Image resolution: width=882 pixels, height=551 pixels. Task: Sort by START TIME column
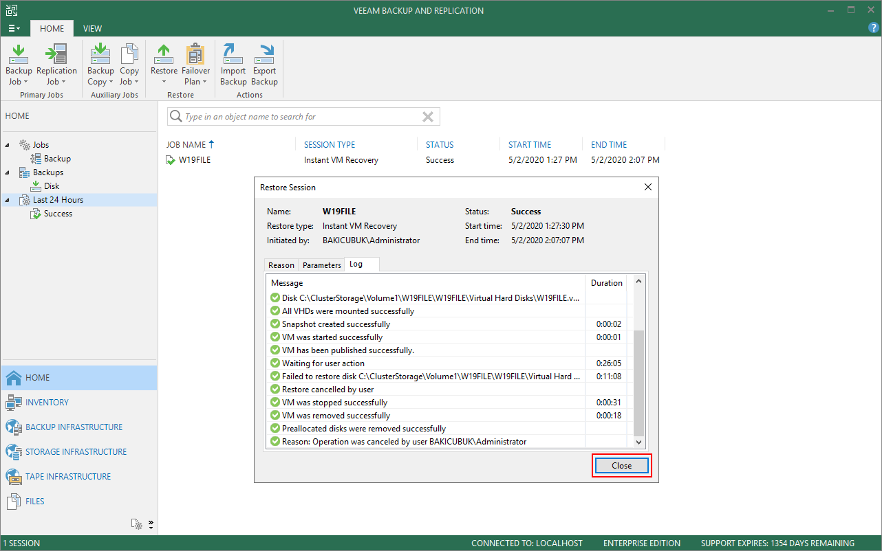(530, 145)
